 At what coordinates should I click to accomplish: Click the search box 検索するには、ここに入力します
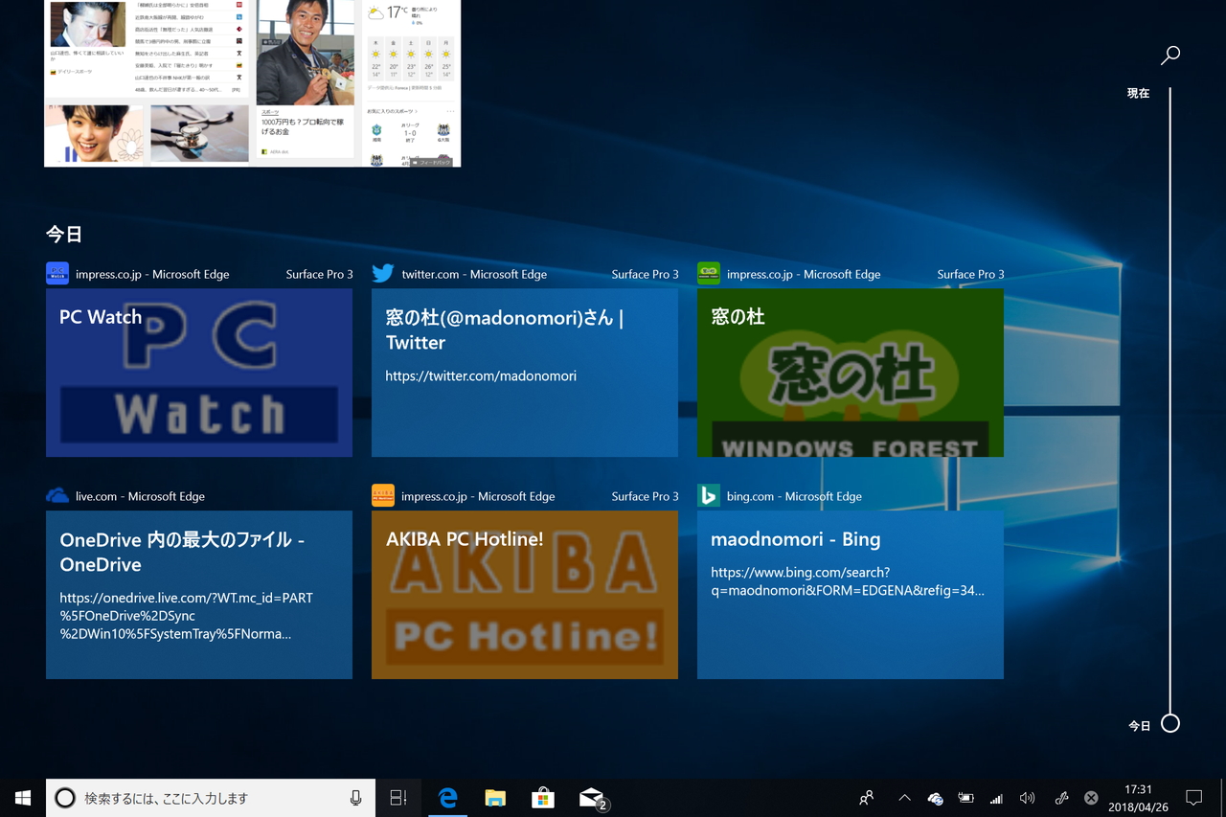tap(211, 798)
